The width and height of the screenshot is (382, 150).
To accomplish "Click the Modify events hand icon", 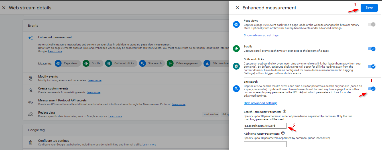I will point(31,78).
